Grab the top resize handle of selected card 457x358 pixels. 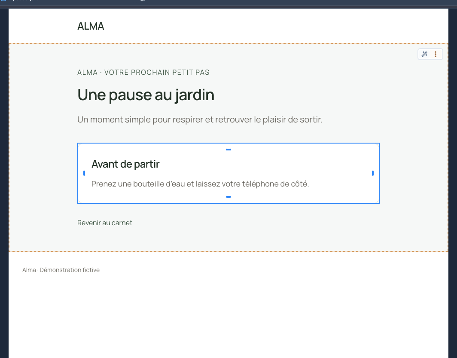coord(228,150)
